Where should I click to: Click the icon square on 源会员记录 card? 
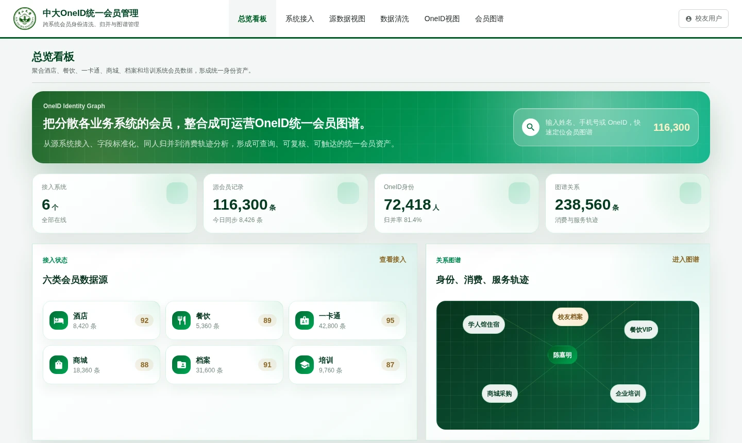pos(348,193)
